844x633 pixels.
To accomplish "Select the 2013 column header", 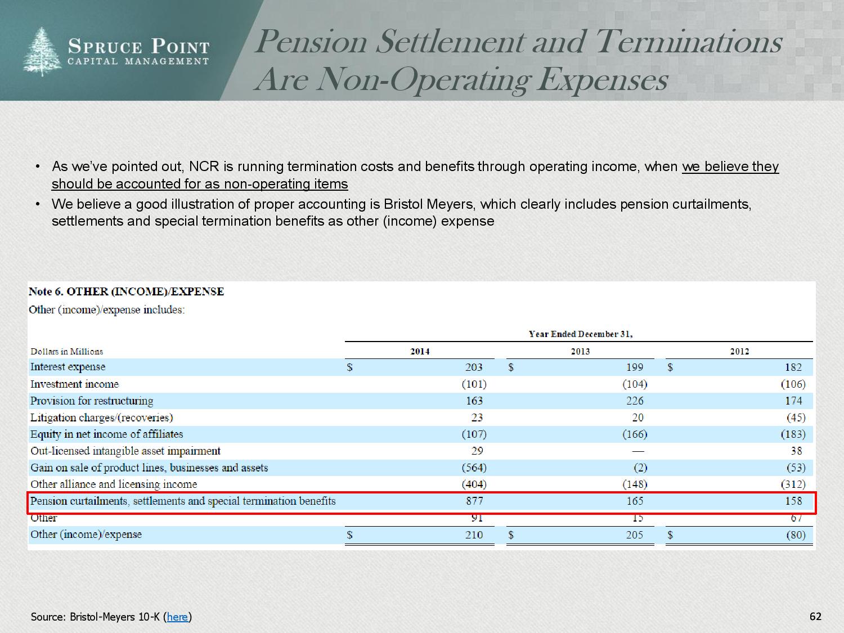I will 580,351.
